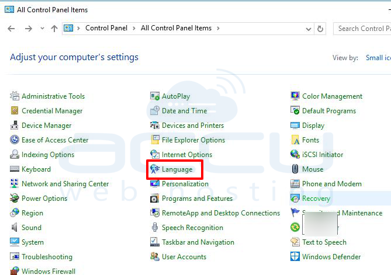The width and height of the screenshot is (391, 275).
Task: Open the Troubleshooting icon
Action: (15, 256)
